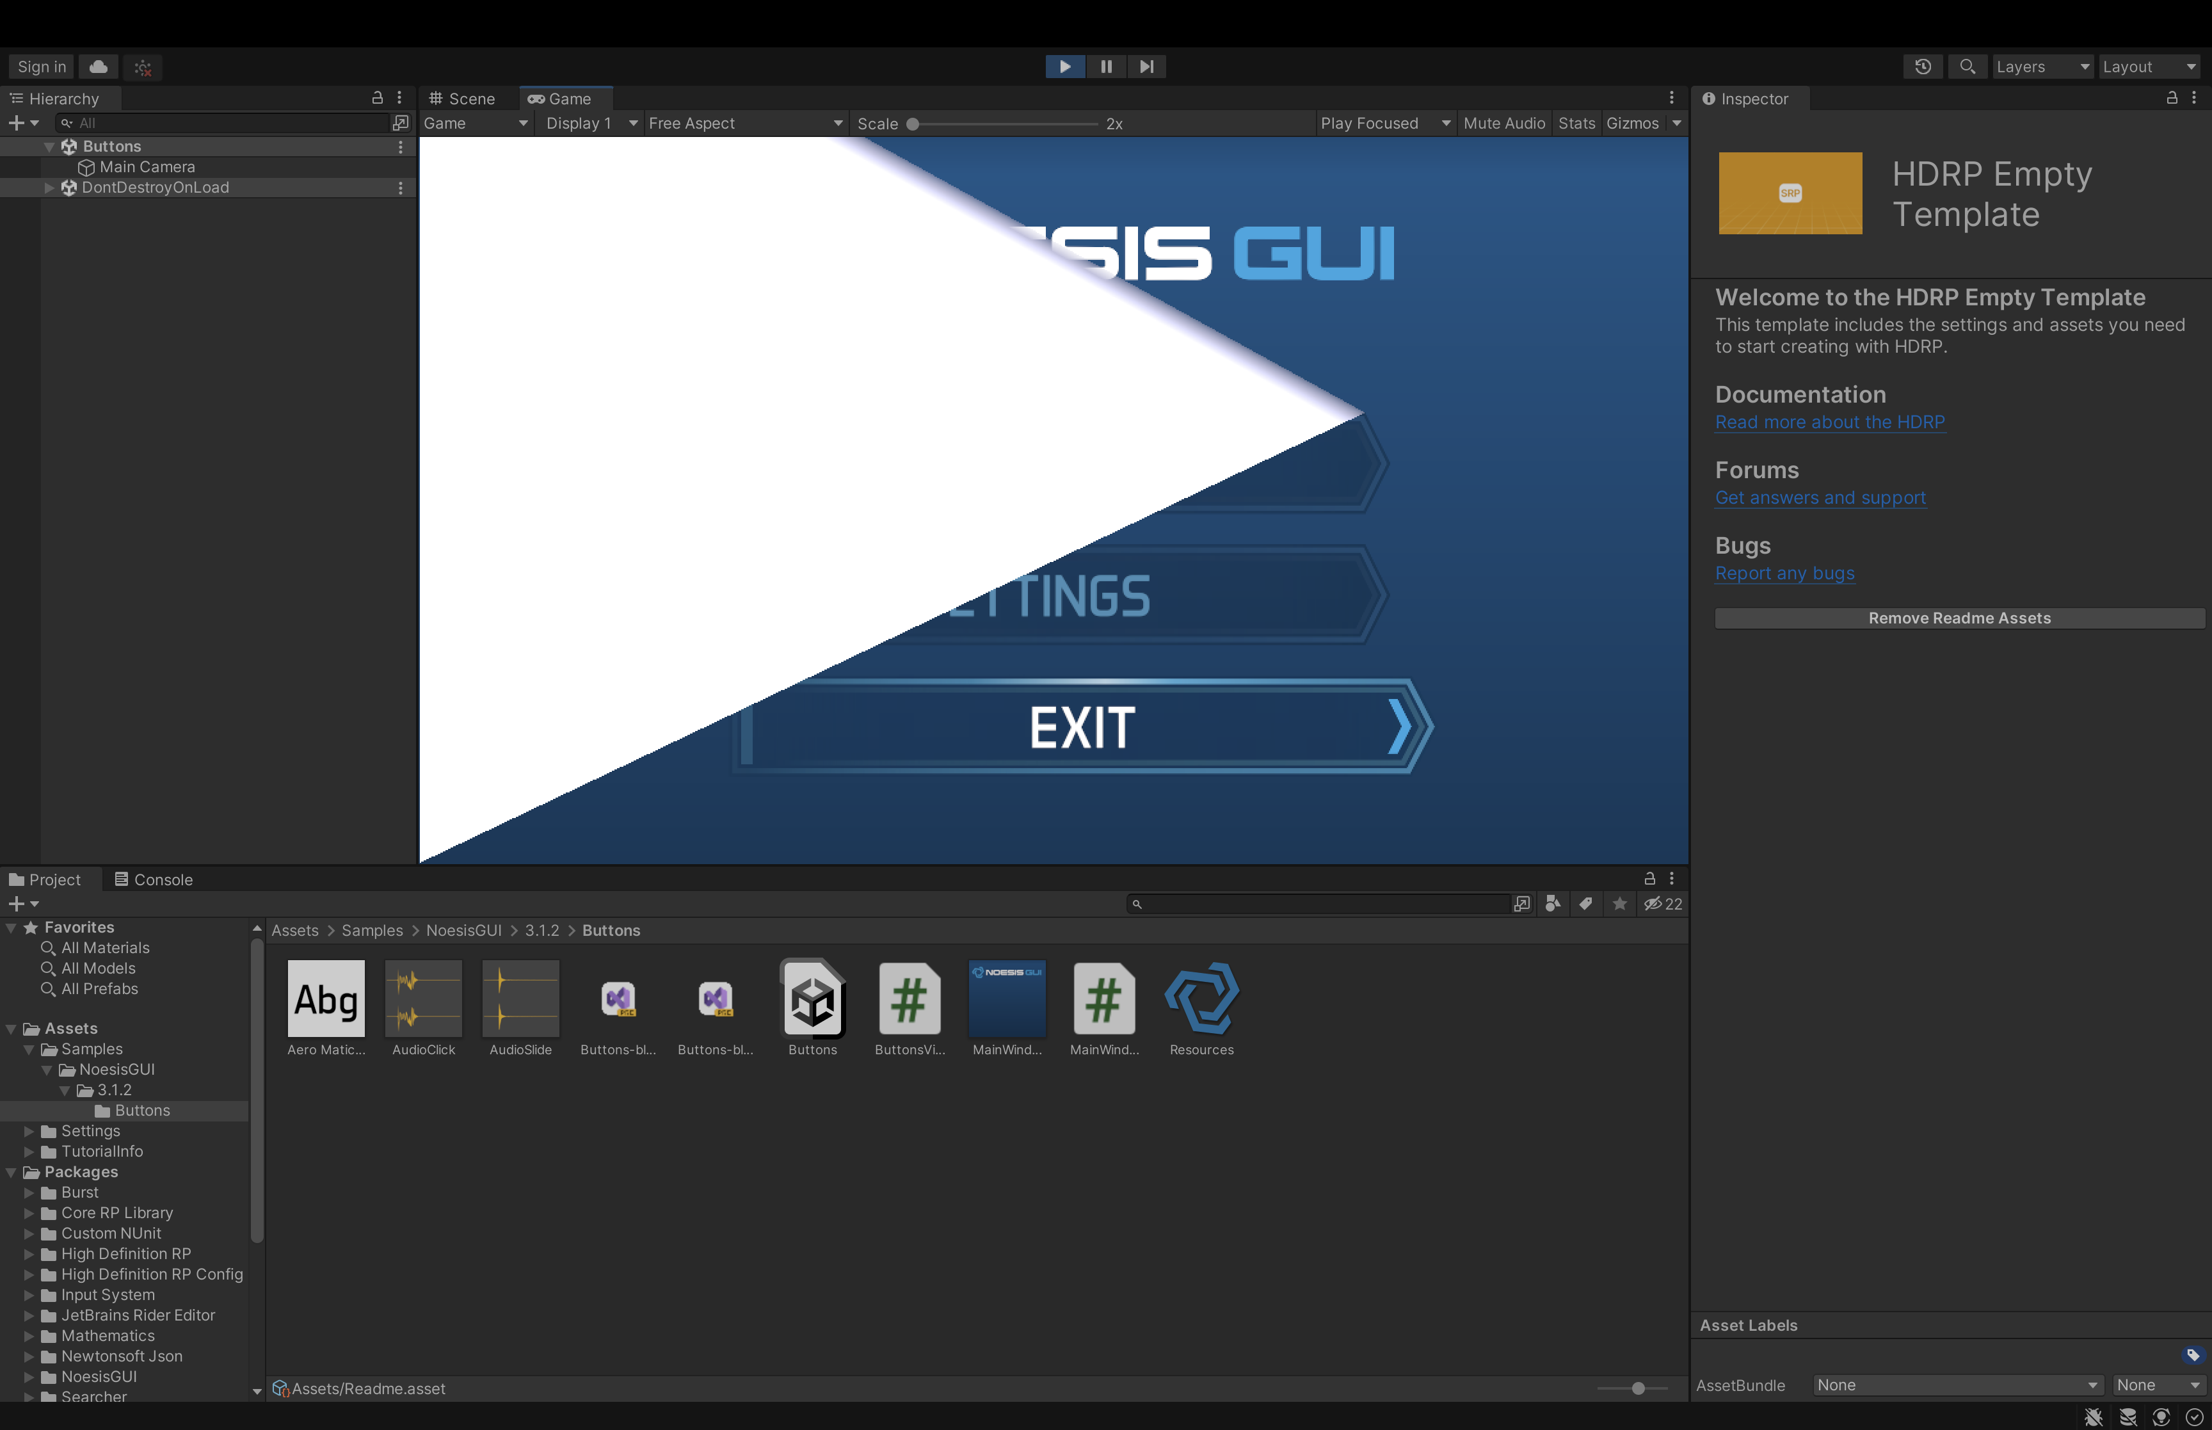Lock the Project panel
Image resolution: width=2212 pixels, height=1430 pixels.
(1649, 878)
